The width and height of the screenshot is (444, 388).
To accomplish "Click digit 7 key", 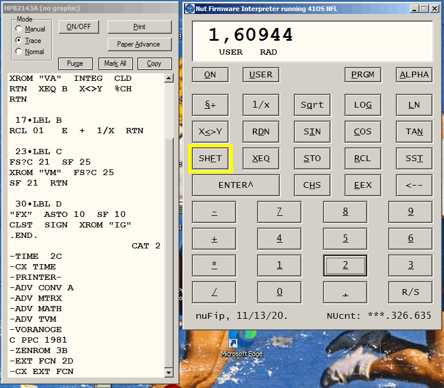I will tap(280, 212).
